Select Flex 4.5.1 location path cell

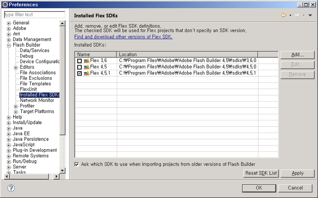pos(188,73)
